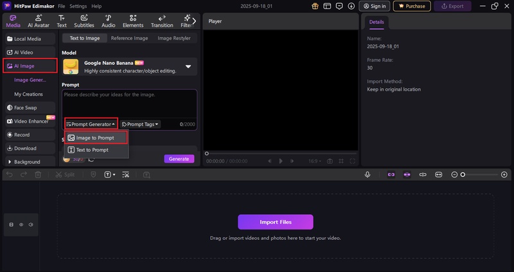The width and height of the screenshot is (514, 272).
Task: Focus the image prompt text field
Action: pyautogui.click(x=130, y=104)
